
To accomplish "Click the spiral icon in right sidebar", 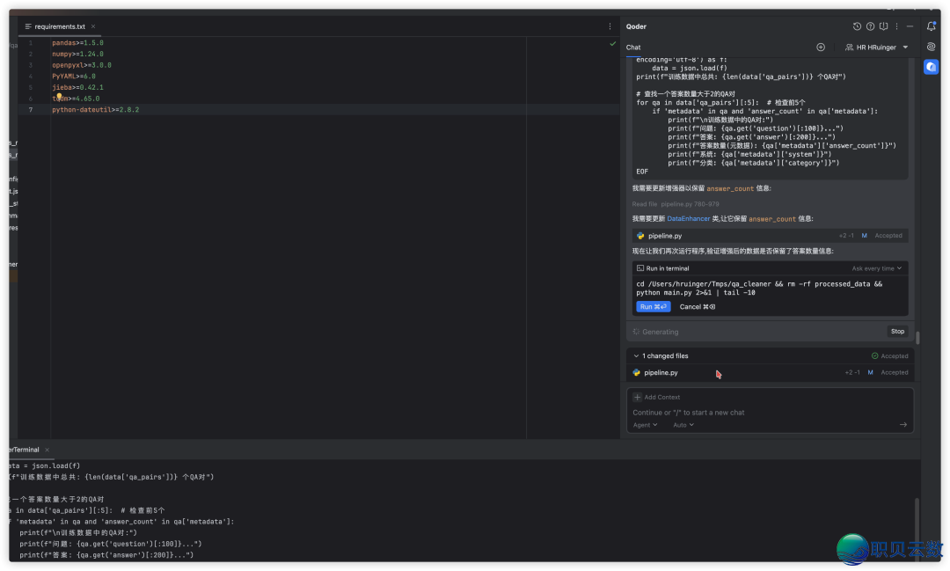I will (931, 47).
